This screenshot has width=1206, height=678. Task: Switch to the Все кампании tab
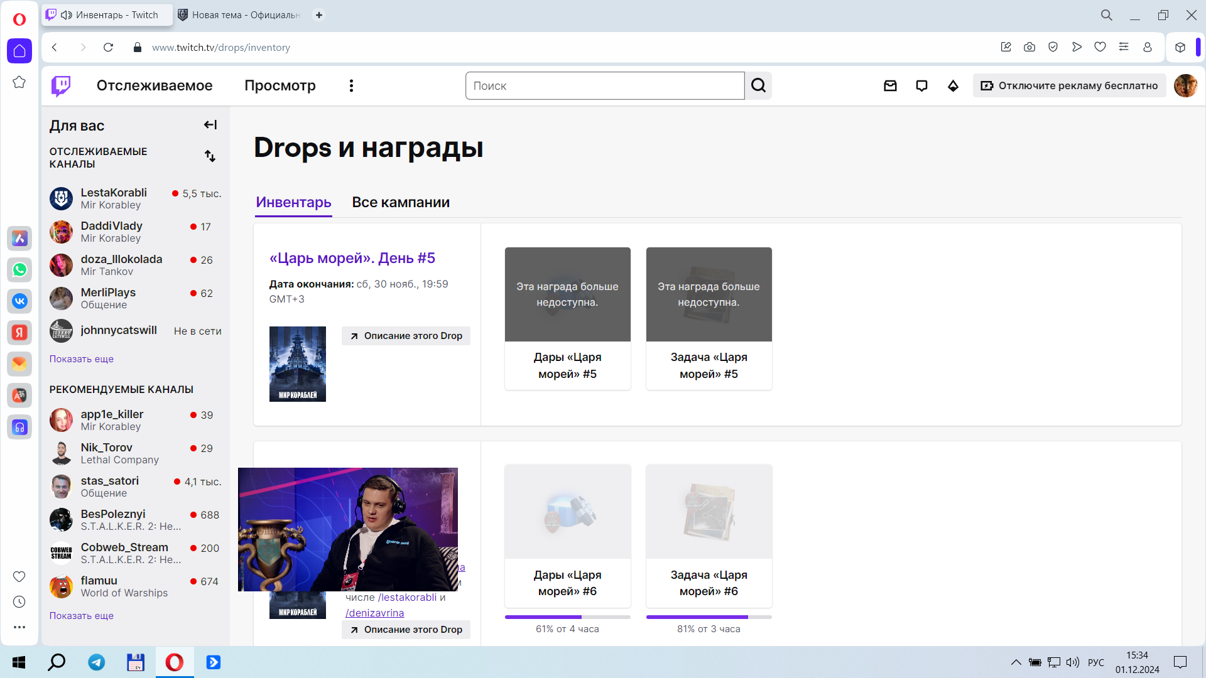401,202
